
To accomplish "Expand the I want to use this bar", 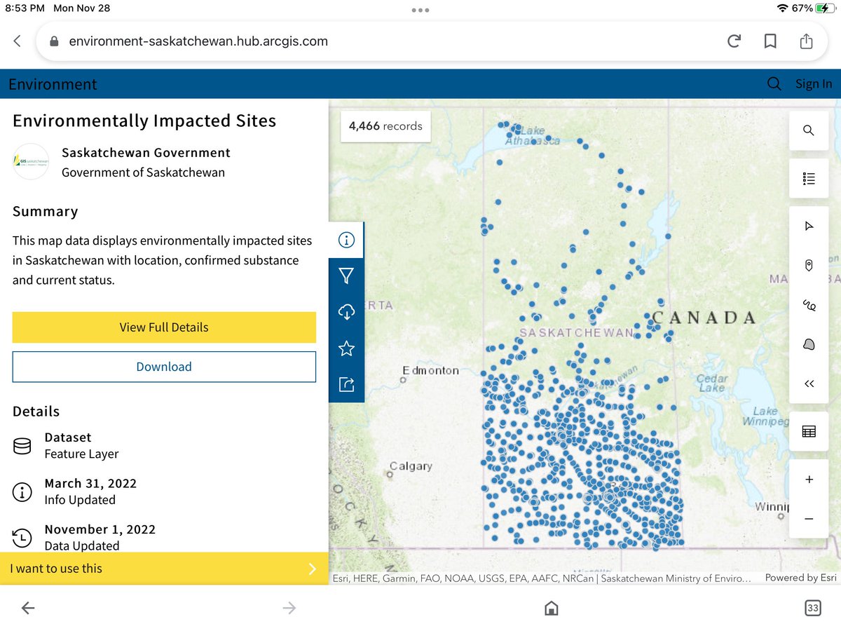I will [x=164, y=569].
